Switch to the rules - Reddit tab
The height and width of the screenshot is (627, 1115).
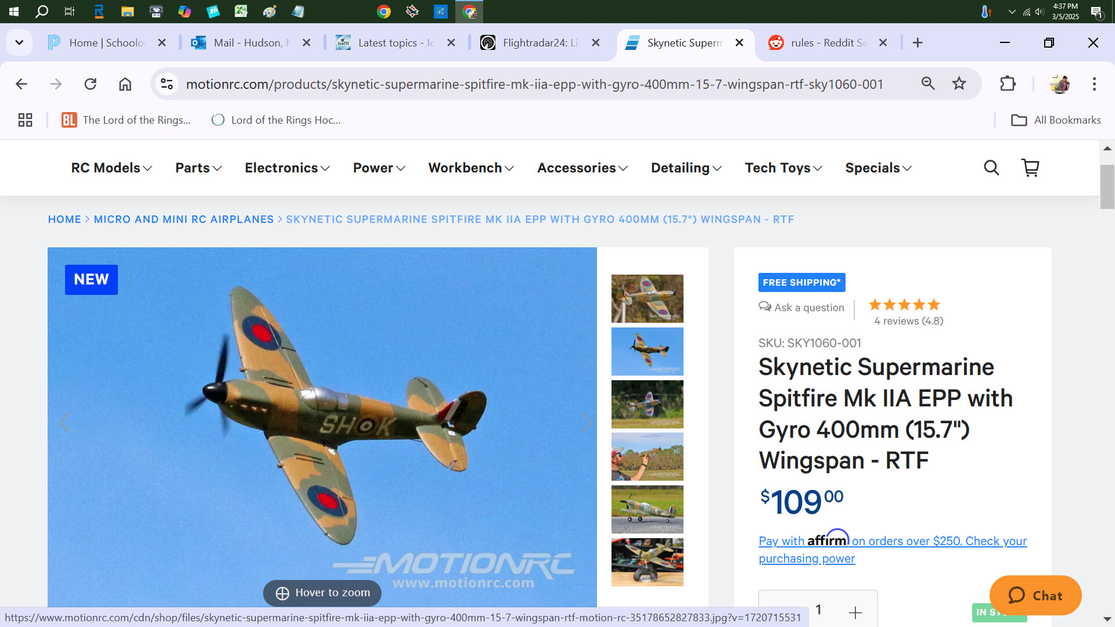coord(828,42)
